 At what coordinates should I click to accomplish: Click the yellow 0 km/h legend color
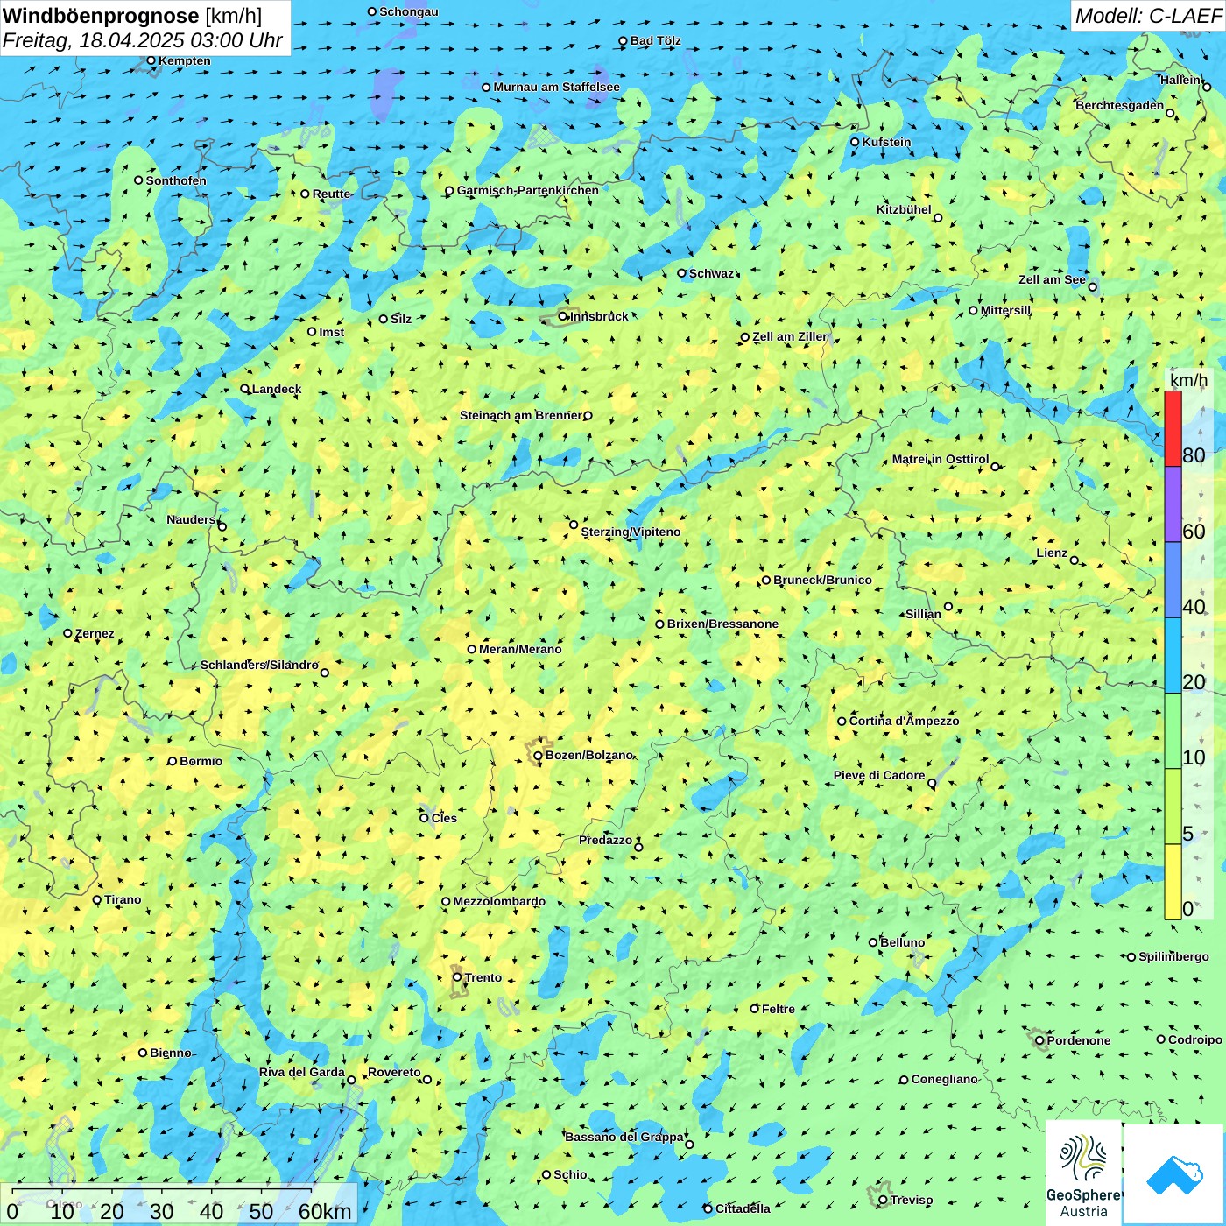coord(1173,882)
